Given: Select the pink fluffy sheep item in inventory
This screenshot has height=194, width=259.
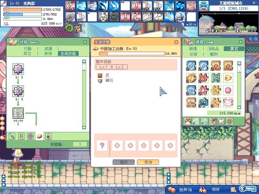Looking at the screenshot, I should (228, 102).
